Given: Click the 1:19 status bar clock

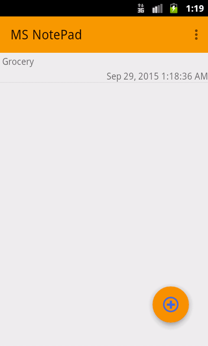Looking at the screenshot, I should [195, 9].
